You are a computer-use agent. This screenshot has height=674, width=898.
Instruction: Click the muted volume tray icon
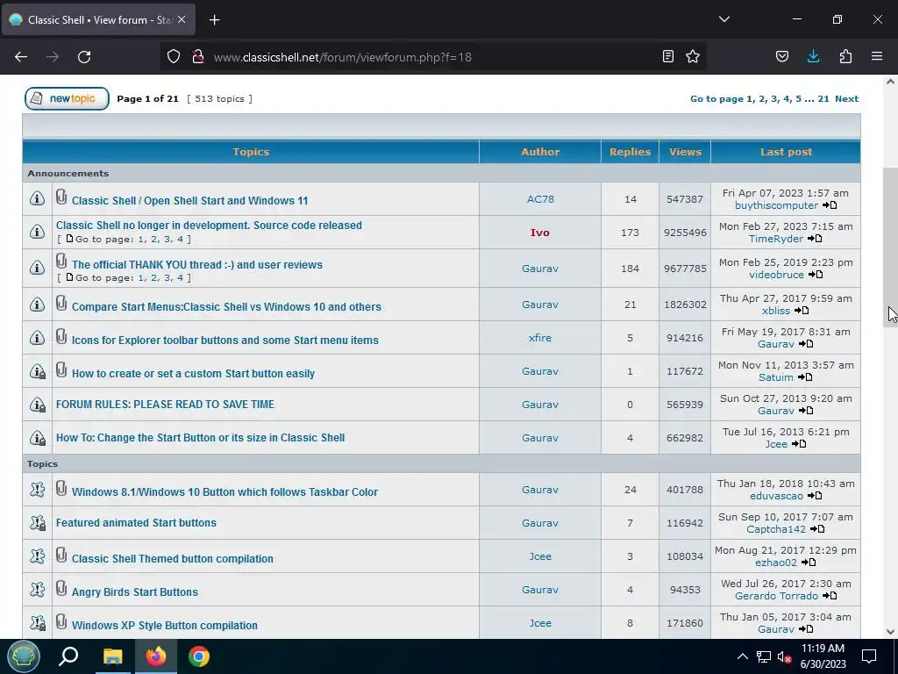pyautogui.click(x=785, y=656)
